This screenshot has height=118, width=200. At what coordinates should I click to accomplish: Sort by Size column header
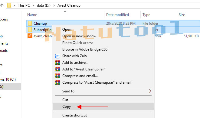[182, 15]
